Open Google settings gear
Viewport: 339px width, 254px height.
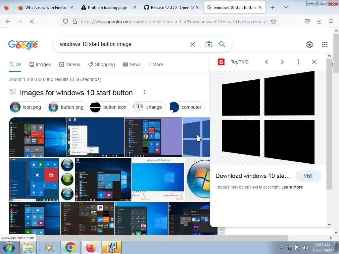[310, 45]
